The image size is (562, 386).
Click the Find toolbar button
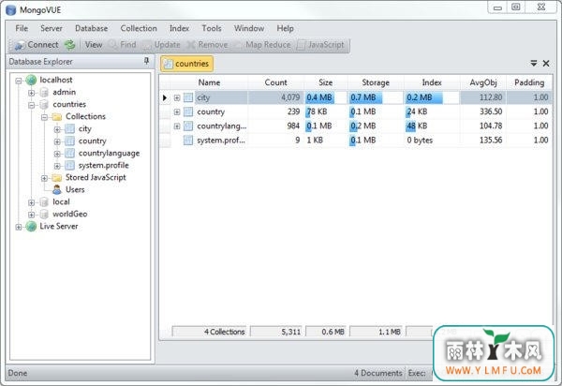(123, 45)
